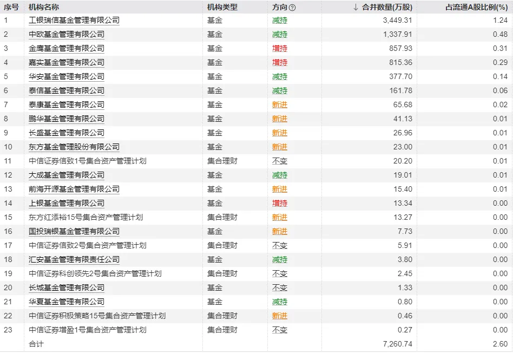Open 东方基金管理股份有限公司 link
The image size is (513, 353).
pyautogui.click(x=74, y=147)
